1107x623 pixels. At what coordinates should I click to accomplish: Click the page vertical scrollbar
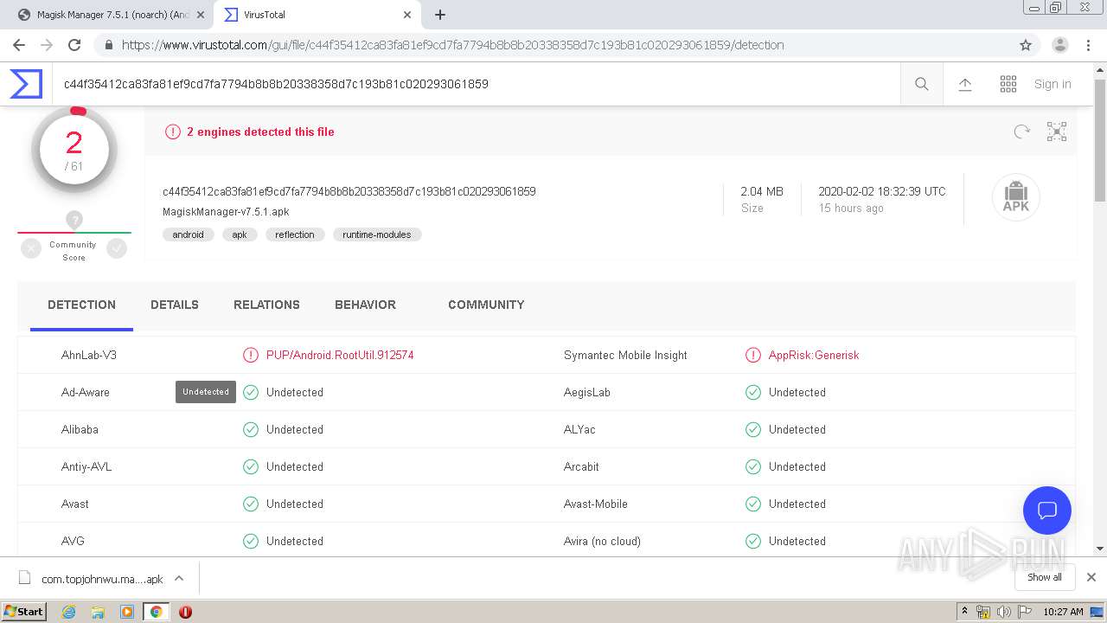pyautogui.click(x=1100, y=138)
